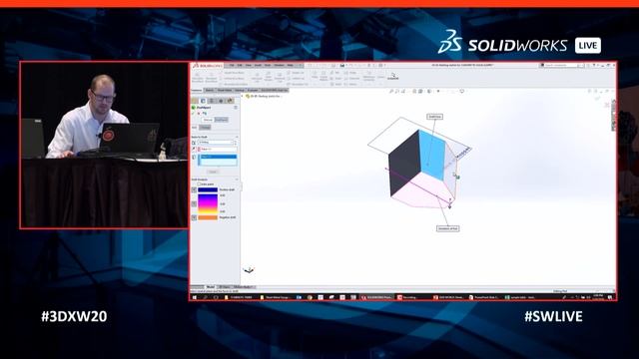Screen dimensions: 639x359
Task: Open the Insert menu
Action: 258,65
